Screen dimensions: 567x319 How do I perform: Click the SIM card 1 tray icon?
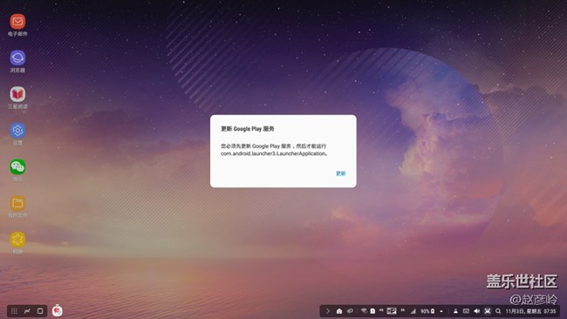pyautogui.click(x=372, y=311)
